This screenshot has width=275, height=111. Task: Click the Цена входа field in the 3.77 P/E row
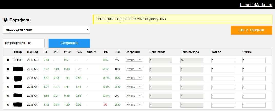[161, 69]
